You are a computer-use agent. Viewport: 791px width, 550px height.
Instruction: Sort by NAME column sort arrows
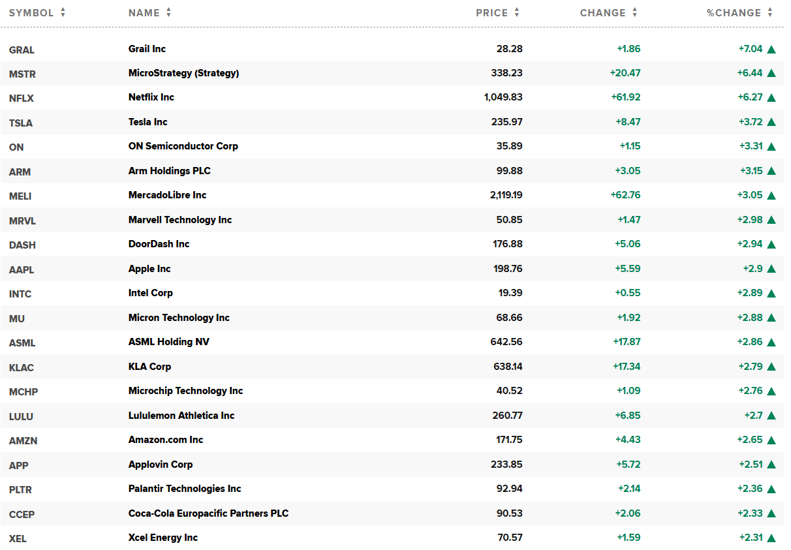pyautogui.click(x=168, y=12)
